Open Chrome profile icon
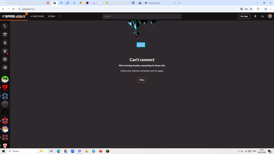The image size is (274, 154). pos(265,9)
